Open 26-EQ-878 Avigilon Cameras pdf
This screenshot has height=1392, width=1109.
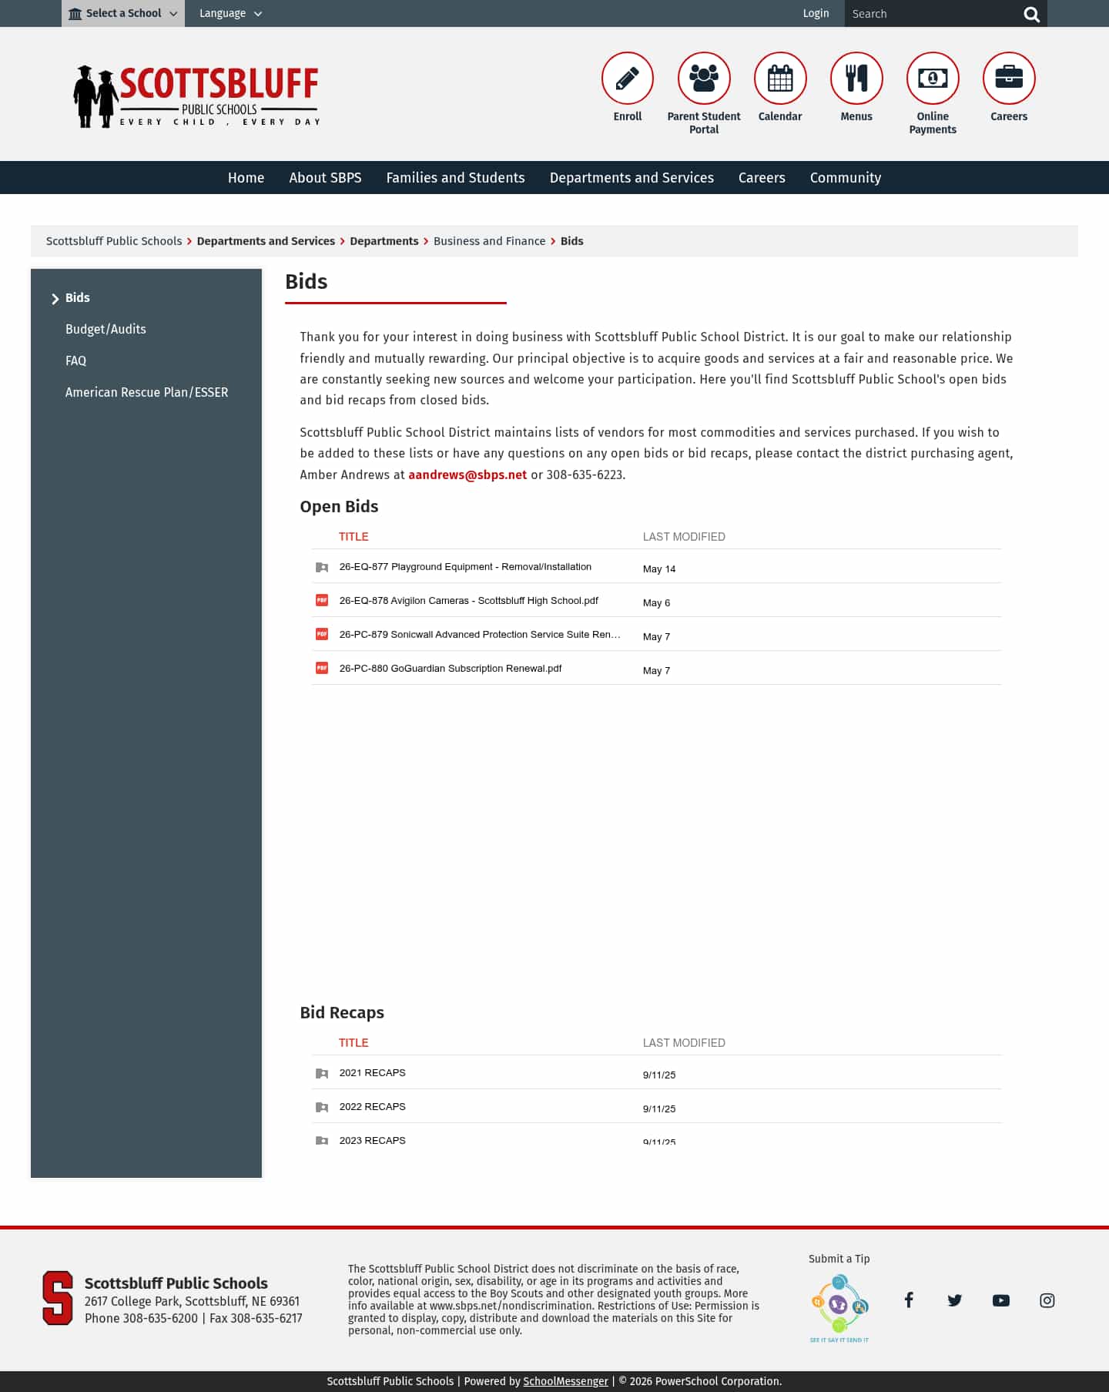pos(468,600)
